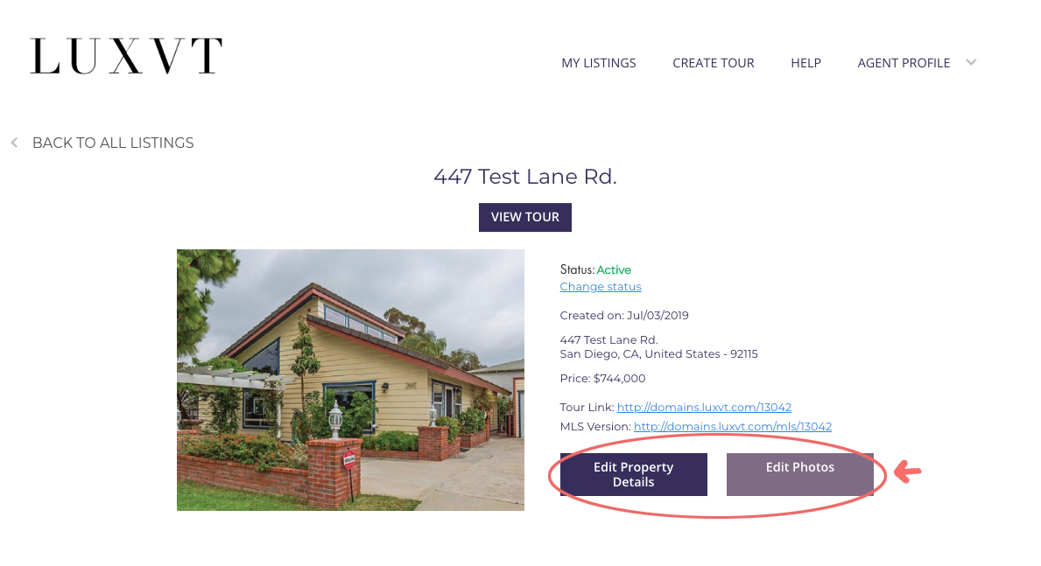Click the green Active status text
The width and height of the screenshot is (1041, 566).
click(x=614, y=270)
